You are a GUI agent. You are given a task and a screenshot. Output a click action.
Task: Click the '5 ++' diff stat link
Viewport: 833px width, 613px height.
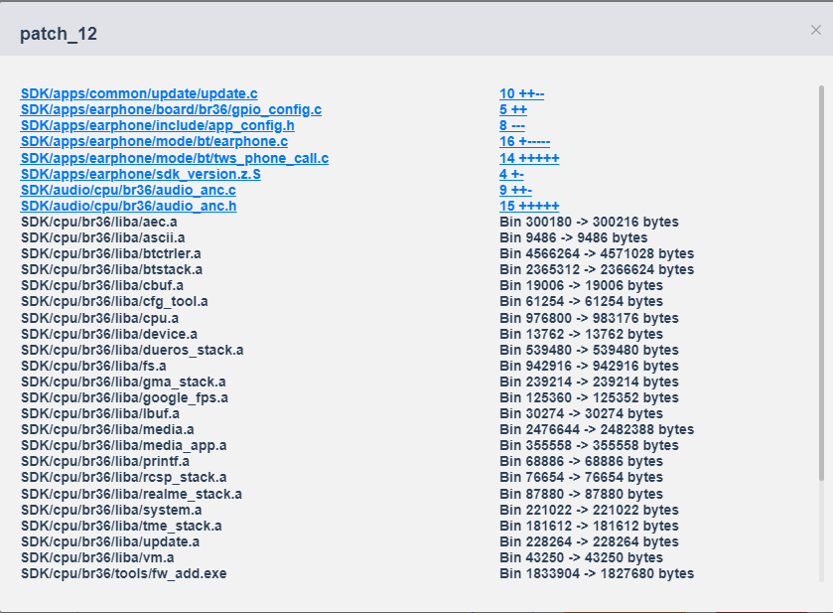point(513,109)
